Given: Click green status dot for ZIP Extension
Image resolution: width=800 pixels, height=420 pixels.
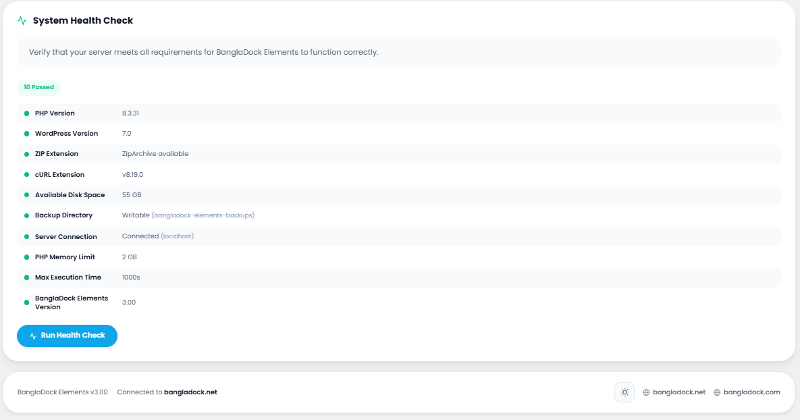Looking at the screenshot, I should coord(26,154).
